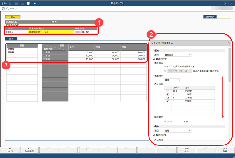The height and width of the screenshot is (158, 235).
Task: Uncheck the 一等級 row checkbox
Action: [168, 94]
